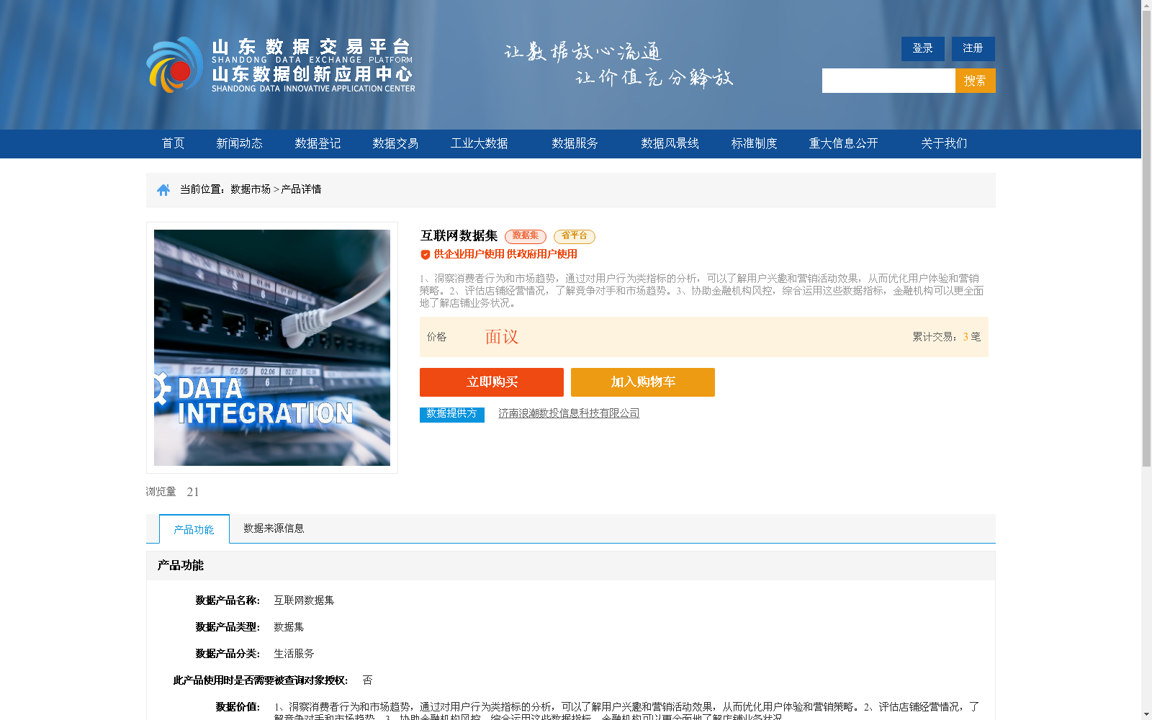Focus the header search input field
This screenshot has width=1152, height=720.
(x=888, y=81)
